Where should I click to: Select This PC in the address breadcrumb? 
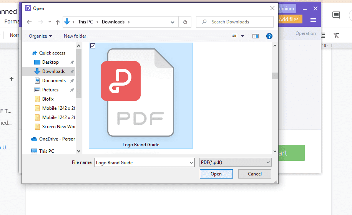[85, 22]
